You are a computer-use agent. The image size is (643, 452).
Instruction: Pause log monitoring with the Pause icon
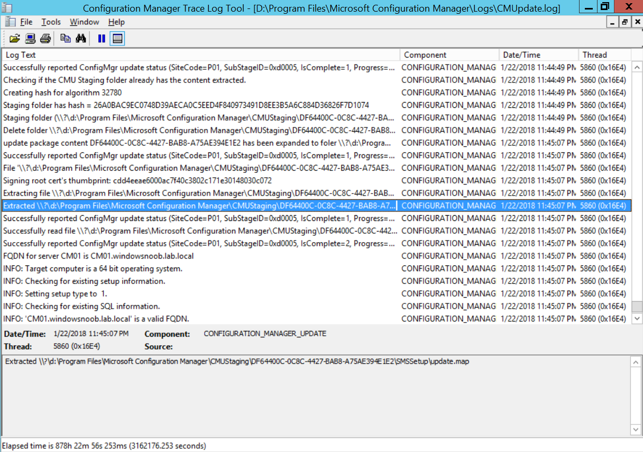pos(102,38)
